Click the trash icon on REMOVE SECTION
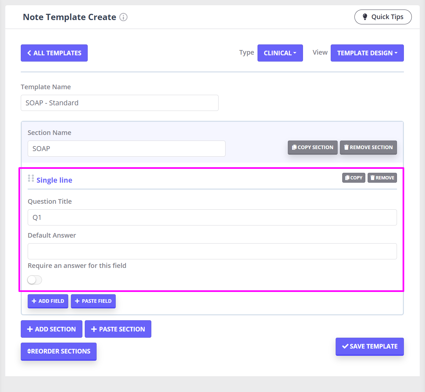 [x=346, y=147]
